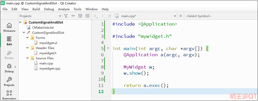This screenshot has width=258, height=101.
Task: Open the Welcome mode
Action: 9,28
